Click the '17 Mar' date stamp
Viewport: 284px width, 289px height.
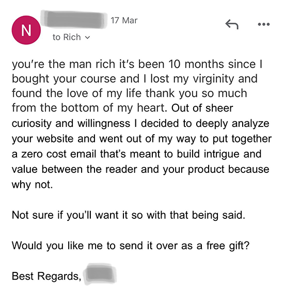click(124, 20)
